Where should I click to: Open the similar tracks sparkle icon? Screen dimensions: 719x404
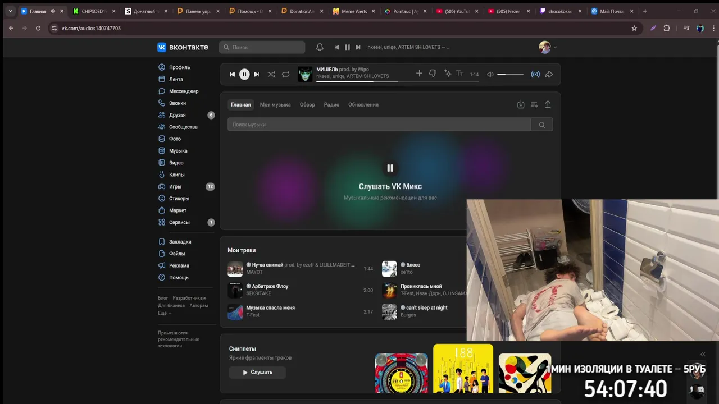pos(448,74)
